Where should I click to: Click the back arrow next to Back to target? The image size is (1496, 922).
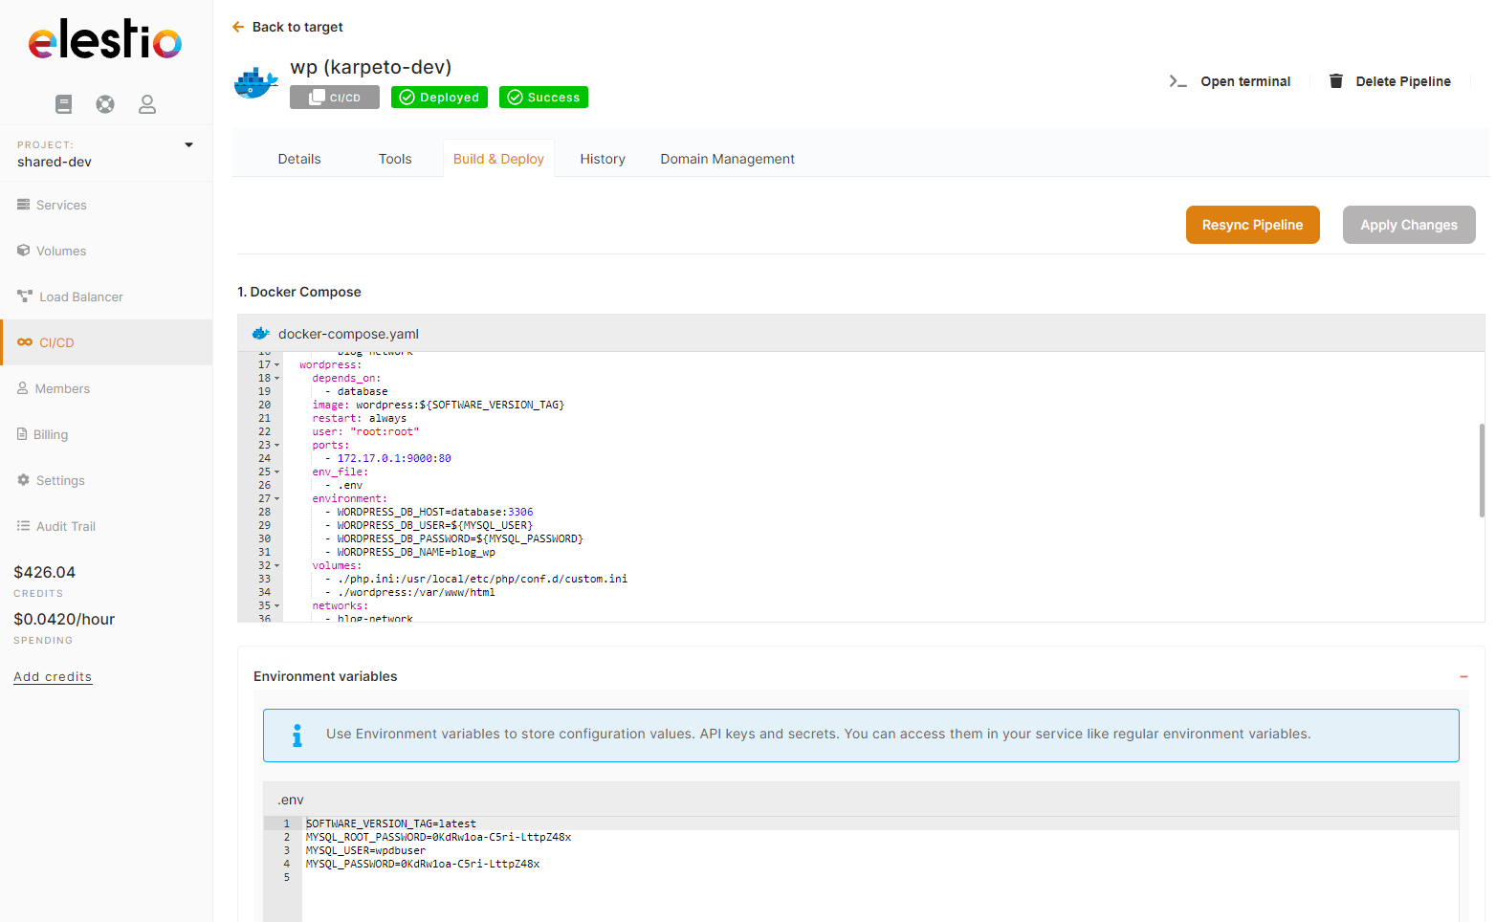(238, 27)
